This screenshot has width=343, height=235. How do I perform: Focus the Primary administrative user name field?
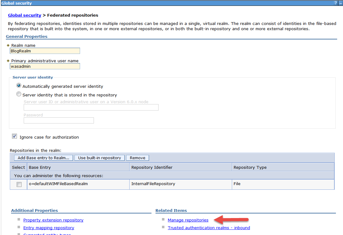tap(45, 66)
